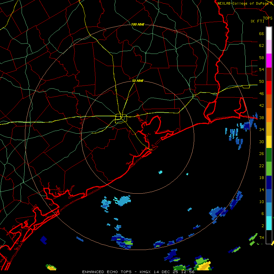Click the [K FT] units label
Screen dimensions: 274x274
(x=257, y=21)
